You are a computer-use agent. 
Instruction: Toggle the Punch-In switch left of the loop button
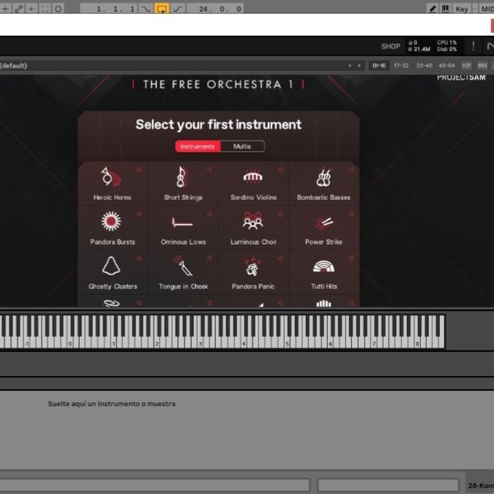tap(146, 9)
